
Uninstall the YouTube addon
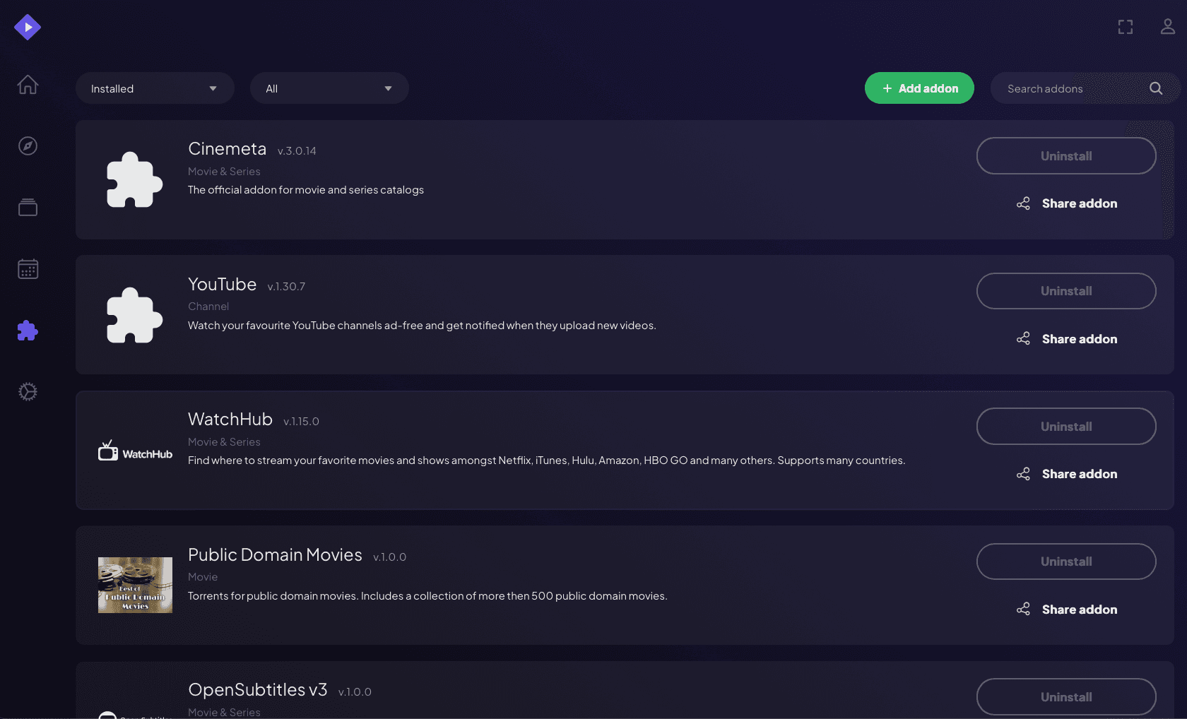pos(1065,290)
